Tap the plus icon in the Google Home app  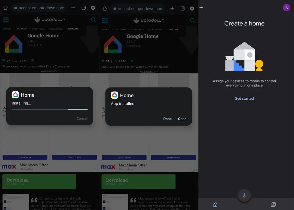point(201,8)
